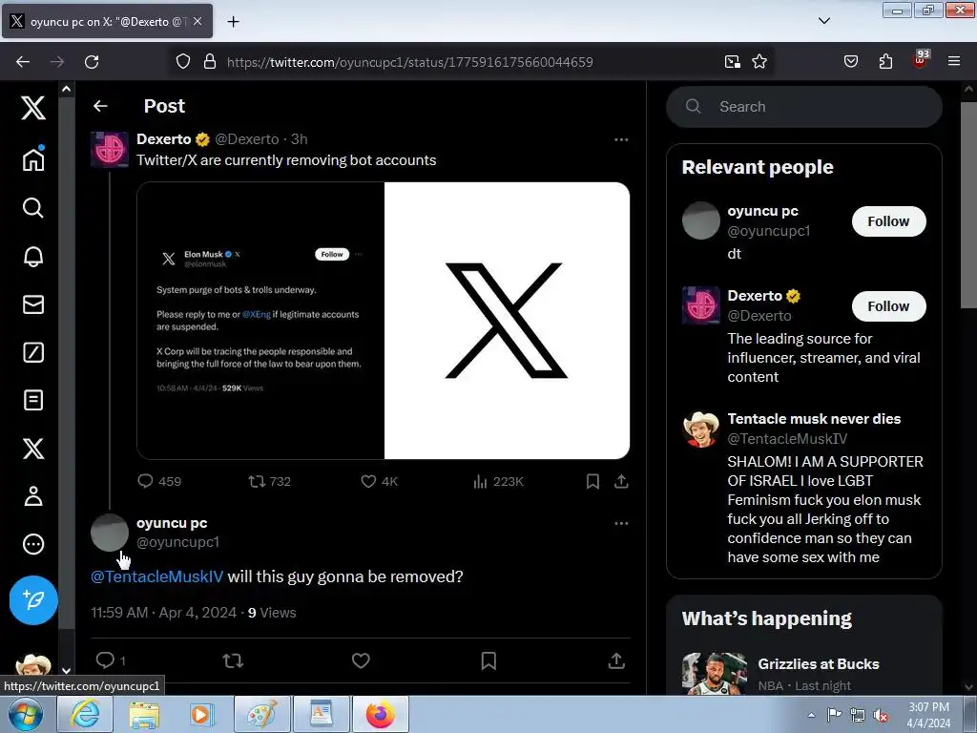Go back using Post header arrow

[x=100, y=106]
